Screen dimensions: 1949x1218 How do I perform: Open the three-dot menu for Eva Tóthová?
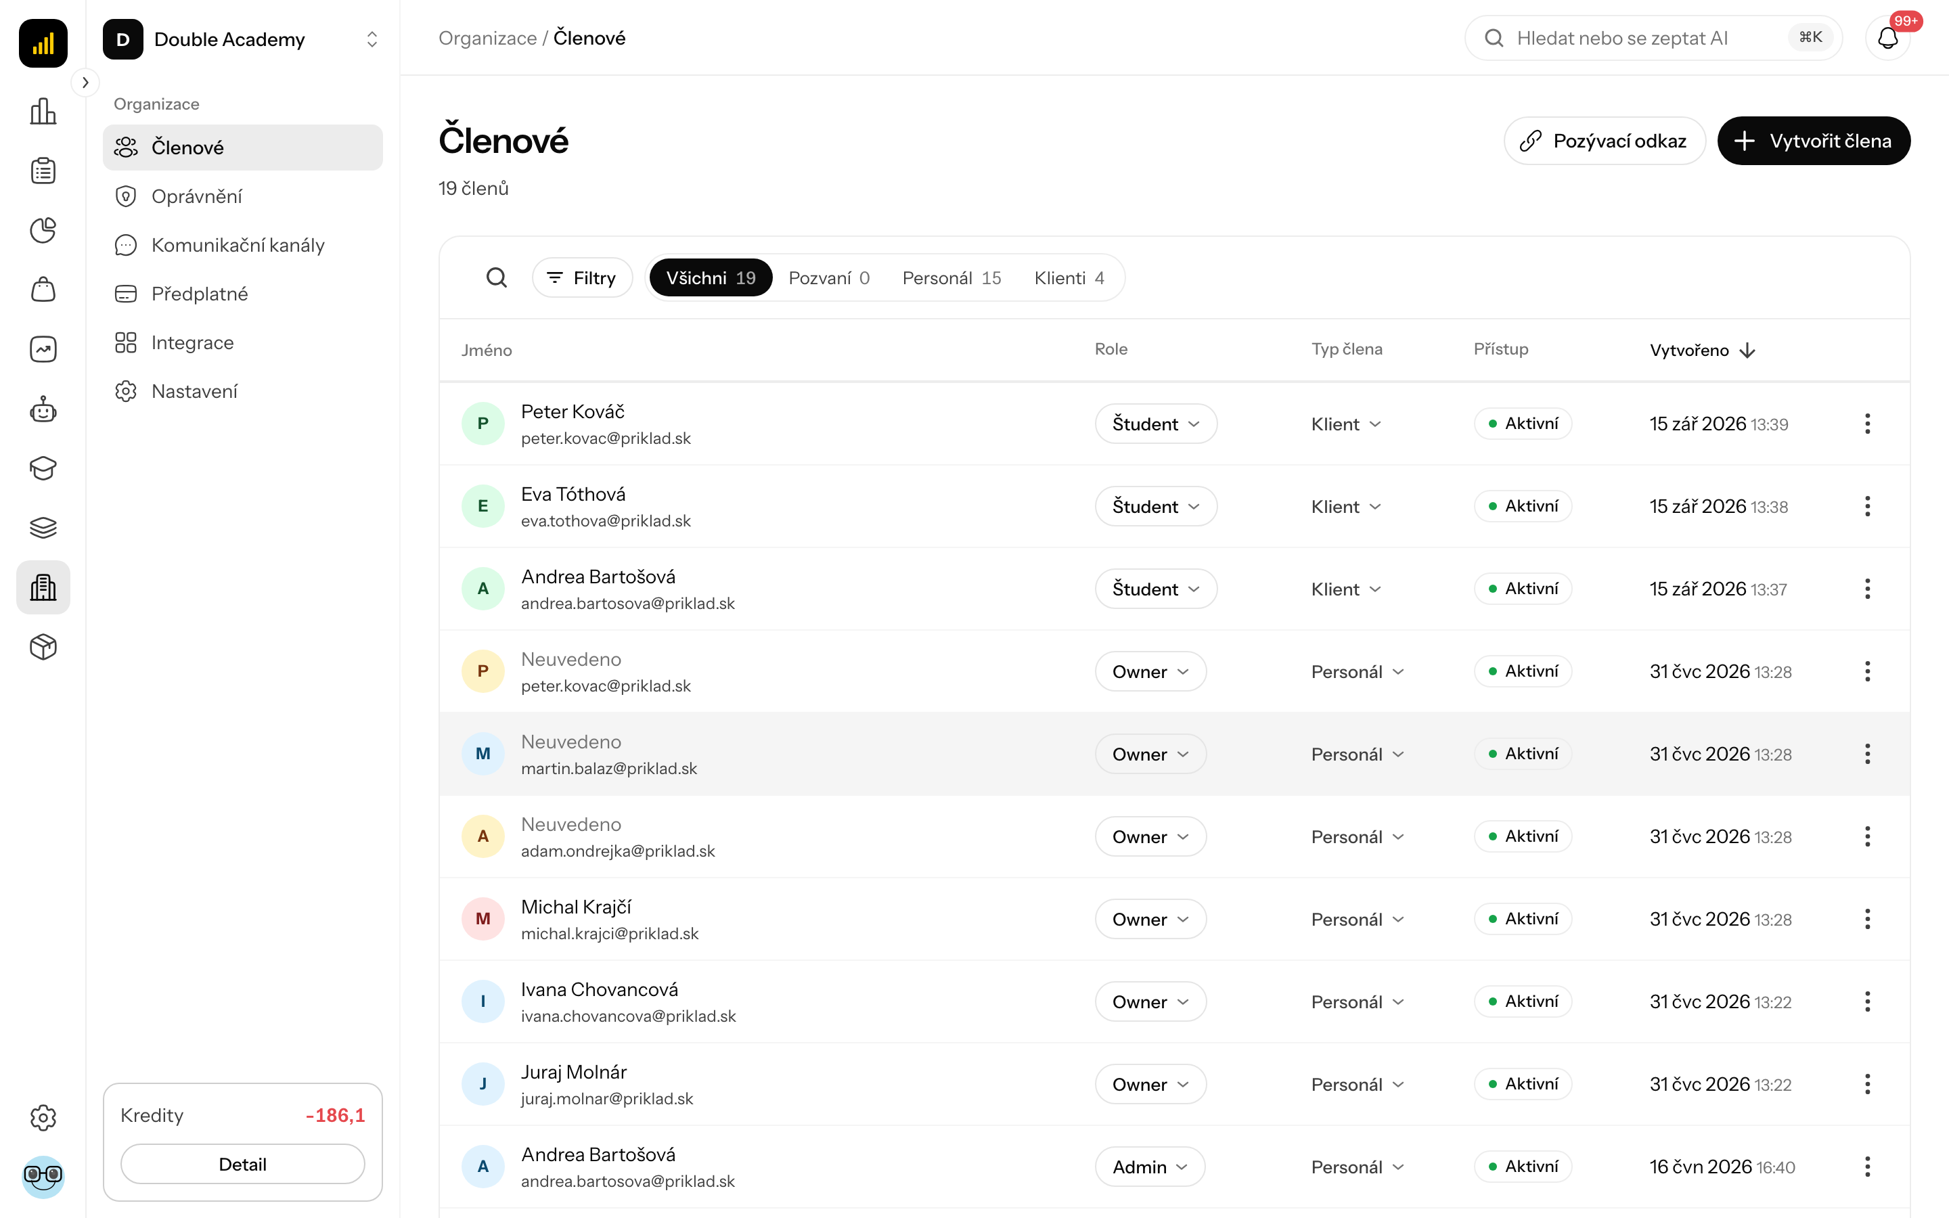pos(1867,507)
